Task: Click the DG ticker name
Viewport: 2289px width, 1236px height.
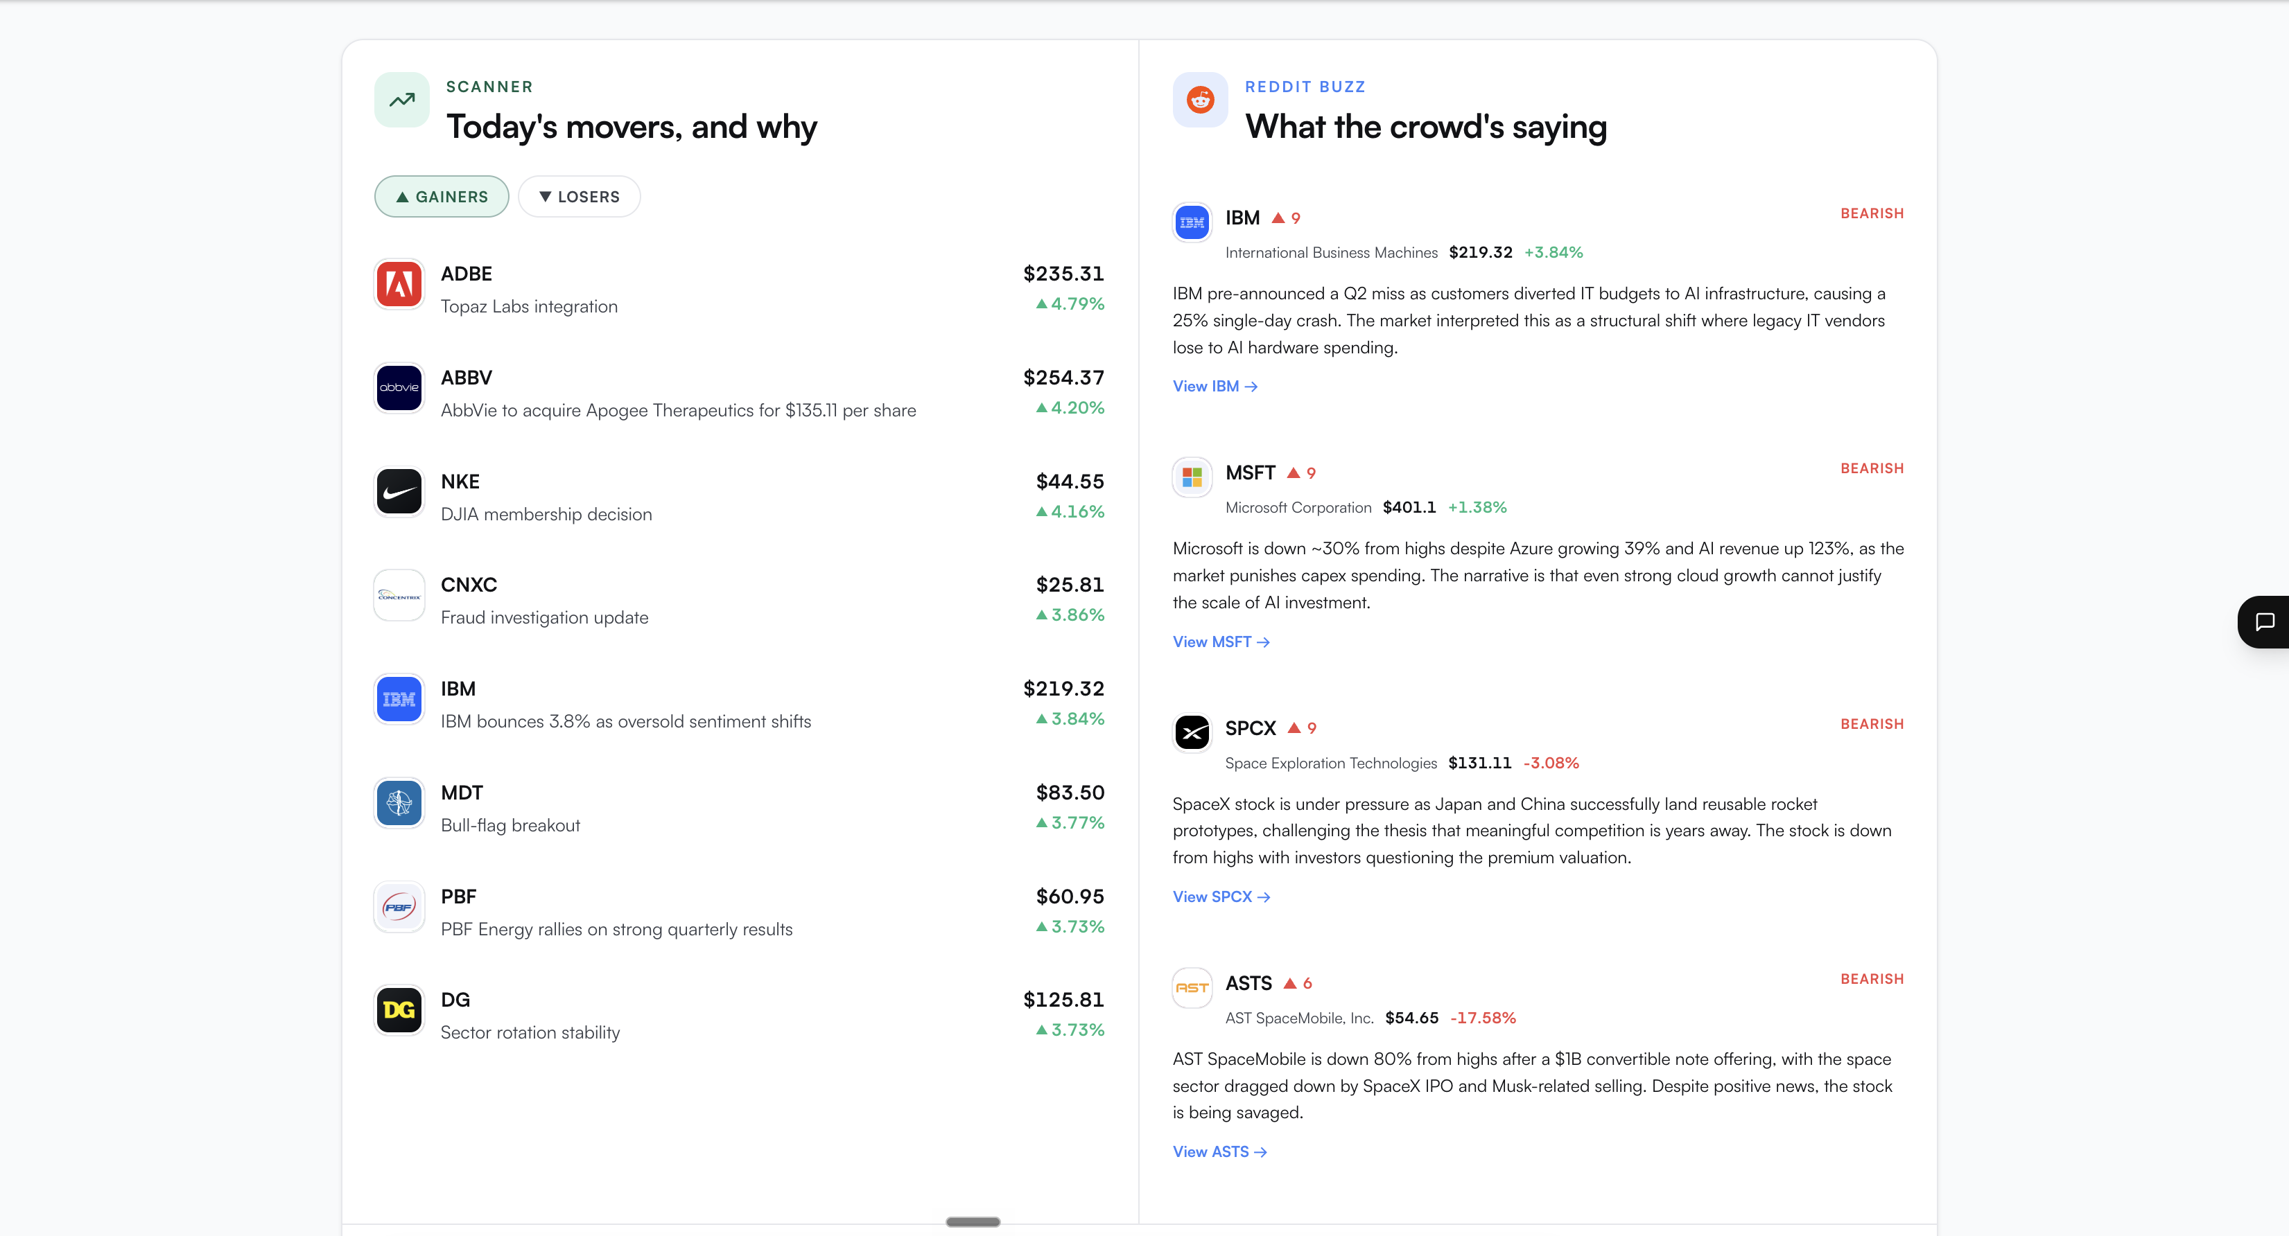Action: pos(455,1000)
